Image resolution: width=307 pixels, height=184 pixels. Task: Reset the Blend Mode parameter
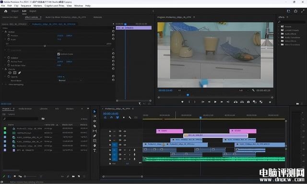pos(113,80)
